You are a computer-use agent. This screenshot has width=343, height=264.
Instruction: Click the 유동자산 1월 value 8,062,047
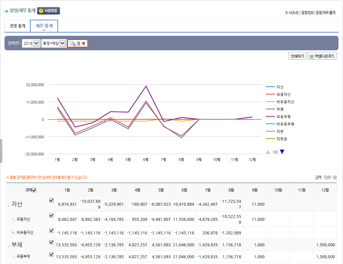pyautogui.click(x=67, y=220)
